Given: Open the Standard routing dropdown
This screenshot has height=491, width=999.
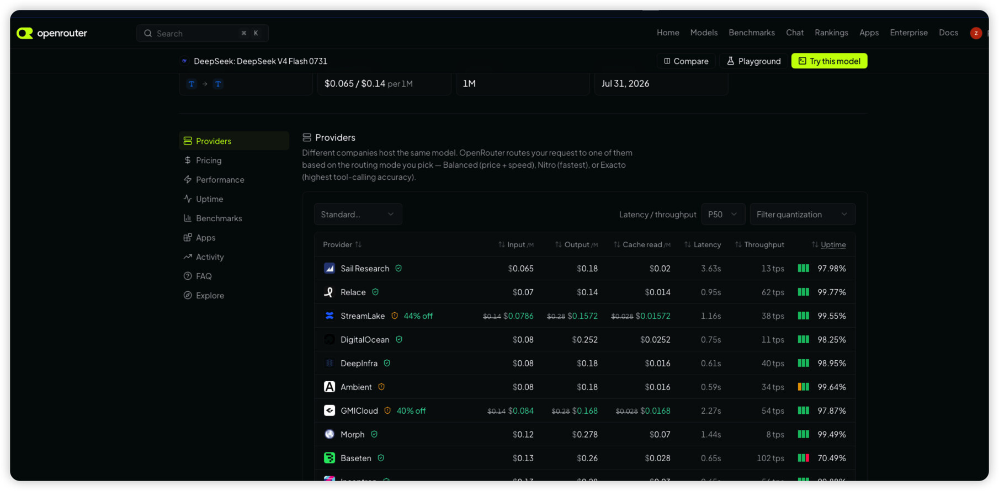Looking at the screenshot, I should click(x=358, y=214).
